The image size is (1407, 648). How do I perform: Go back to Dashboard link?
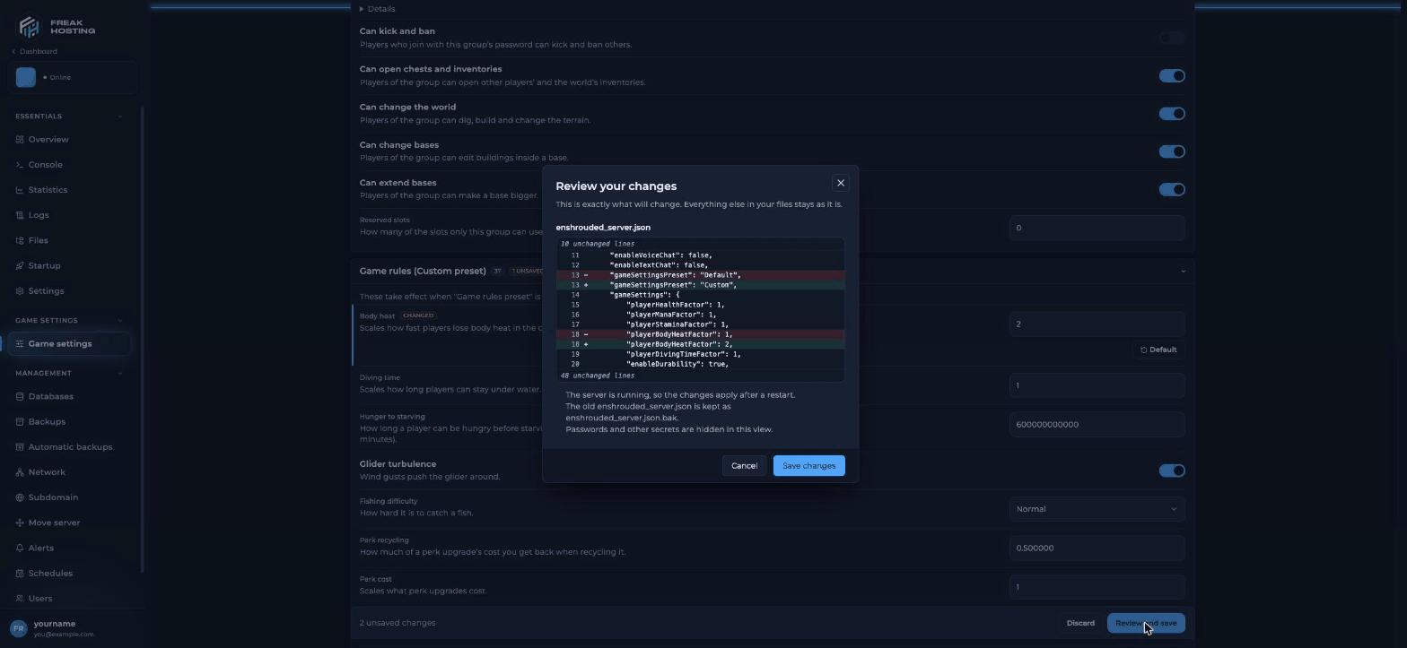pyautogui.click(x=35, y=52)
